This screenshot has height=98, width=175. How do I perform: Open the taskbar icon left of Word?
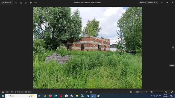(82, 96)
